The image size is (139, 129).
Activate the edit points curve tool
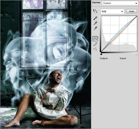pyautogui.click(x=95, y=39)
